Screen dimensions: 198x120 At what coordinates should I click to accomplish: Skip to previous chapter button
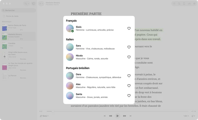(x=105, y=116)
